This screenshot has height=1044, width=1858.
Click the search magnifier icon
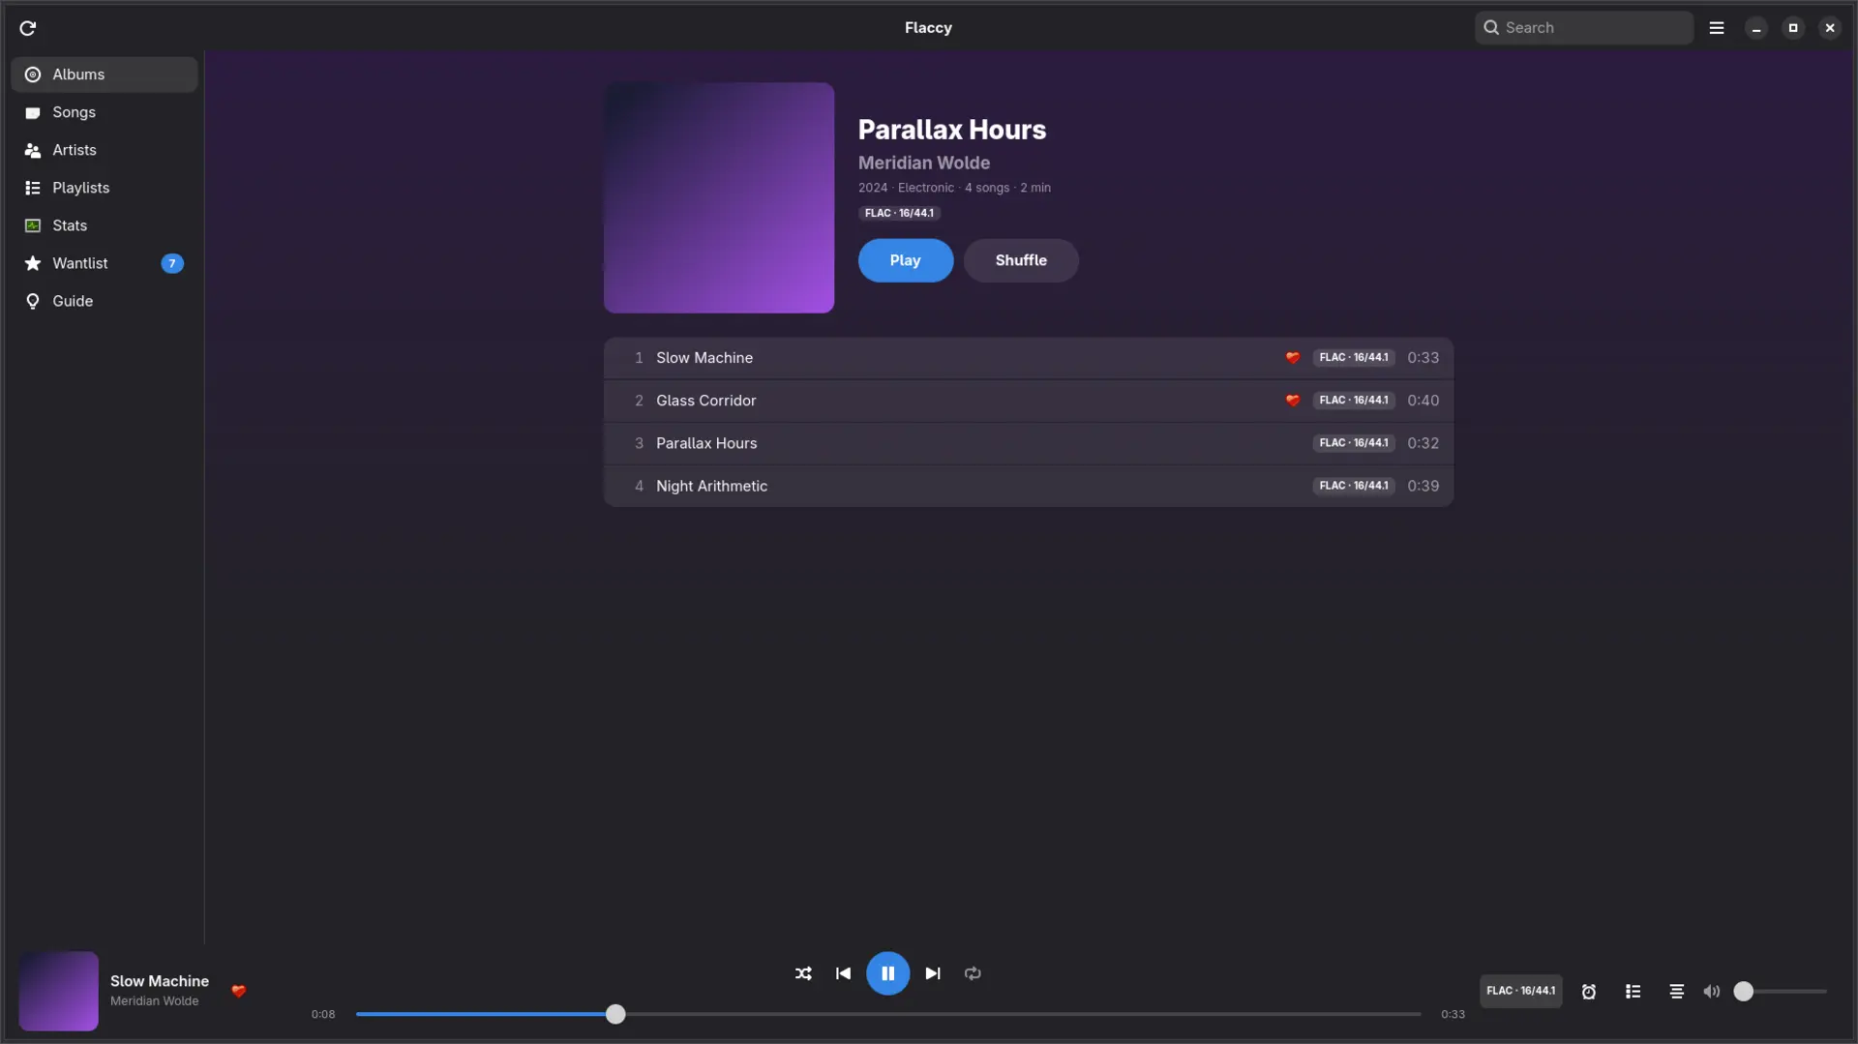[x=1491, y=28]
